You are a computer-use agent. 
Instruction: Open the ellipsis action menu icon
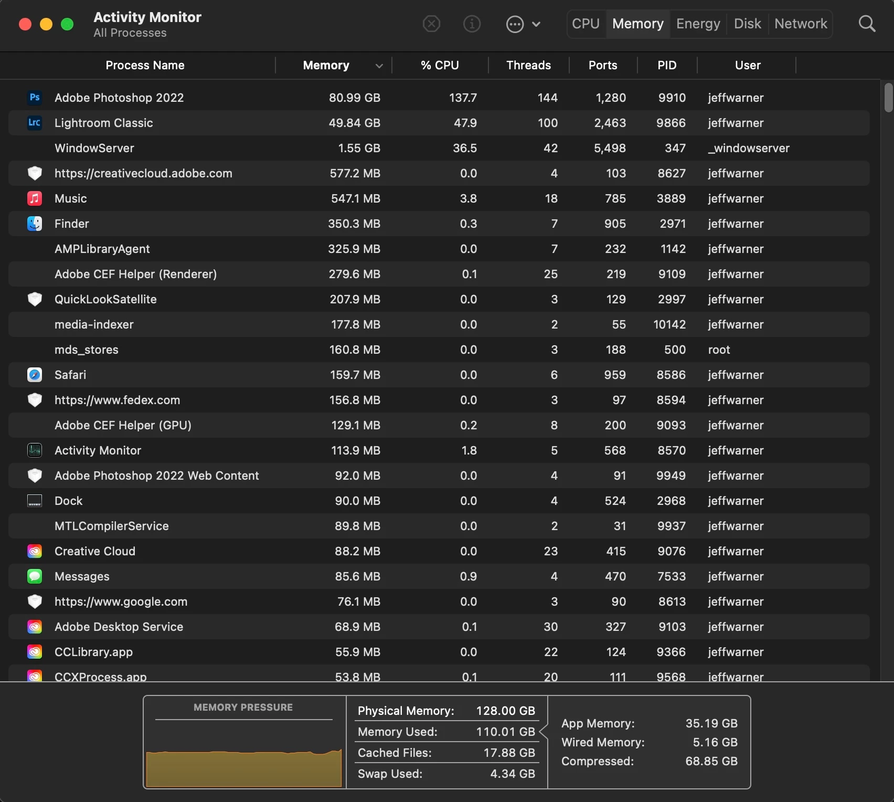coord(515,24)
